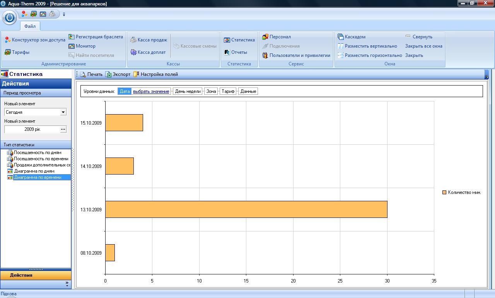Open Статистика from the ribbon

click(239, 40)
